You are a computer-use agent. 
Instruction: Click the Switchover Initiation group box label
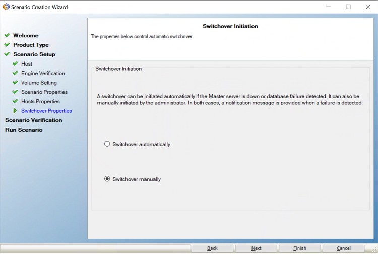[118, 69]
